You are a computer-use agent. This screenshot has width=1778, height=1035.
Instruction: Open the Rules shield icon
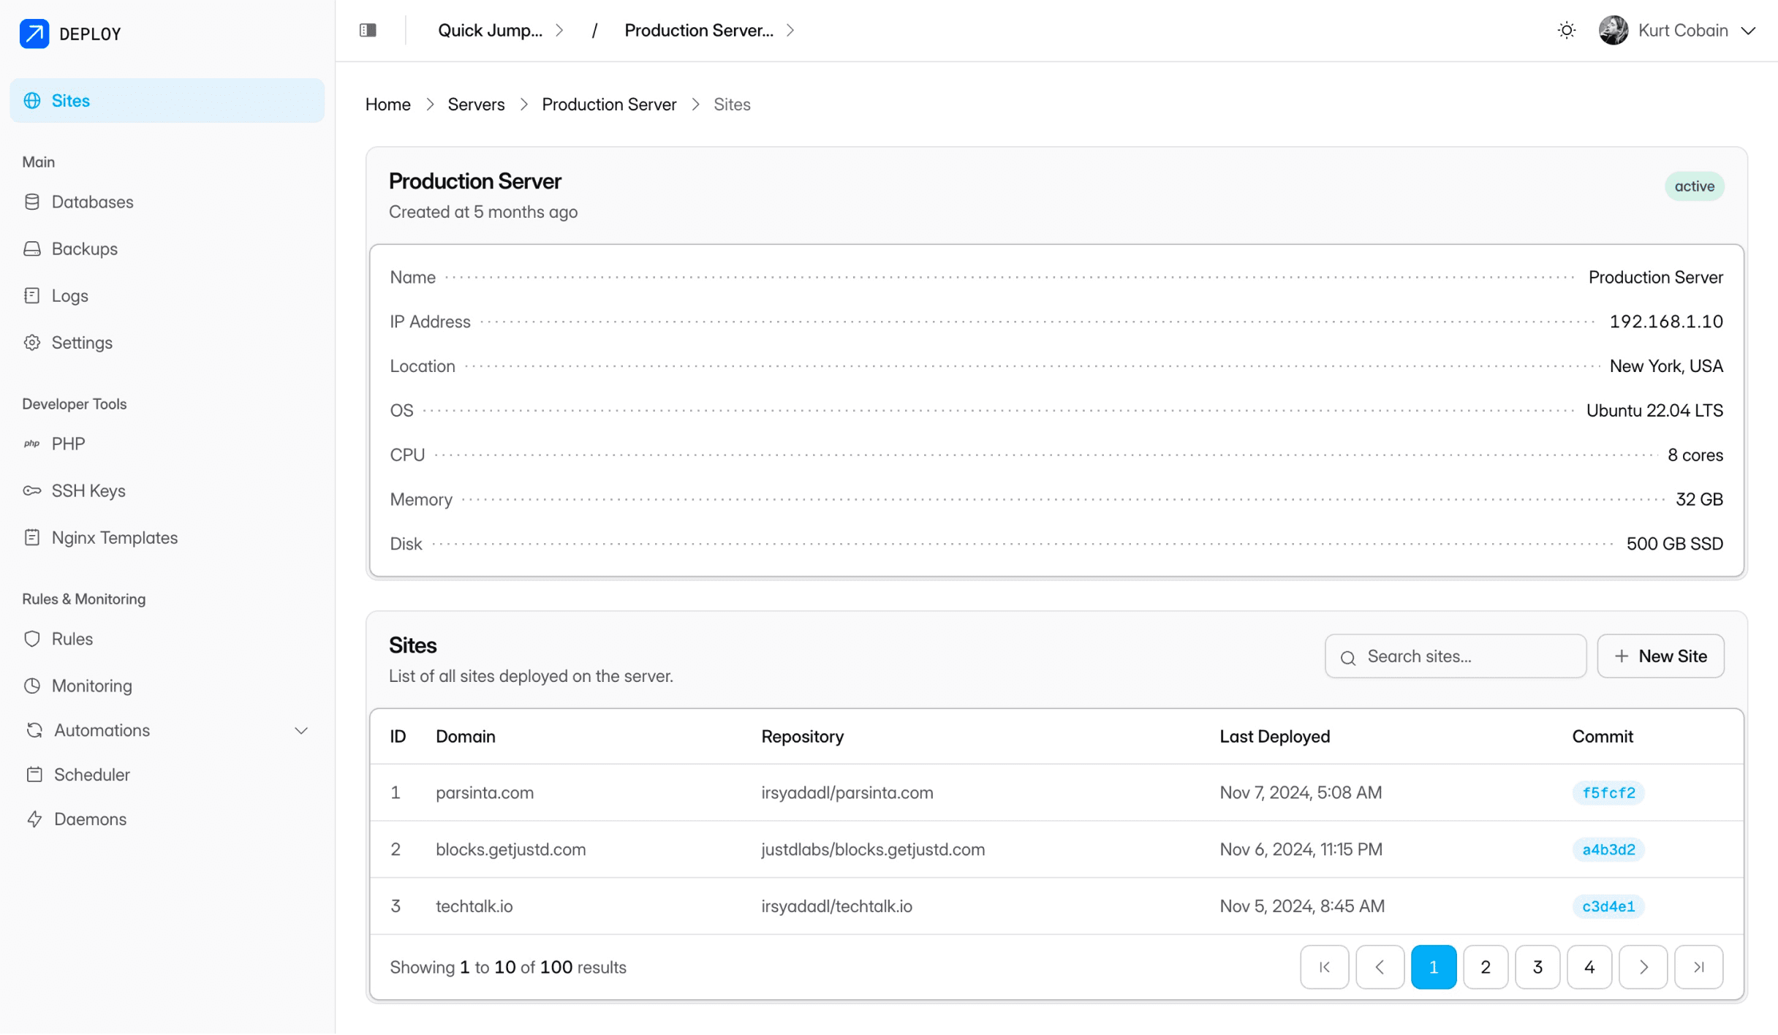click(32, 639)
